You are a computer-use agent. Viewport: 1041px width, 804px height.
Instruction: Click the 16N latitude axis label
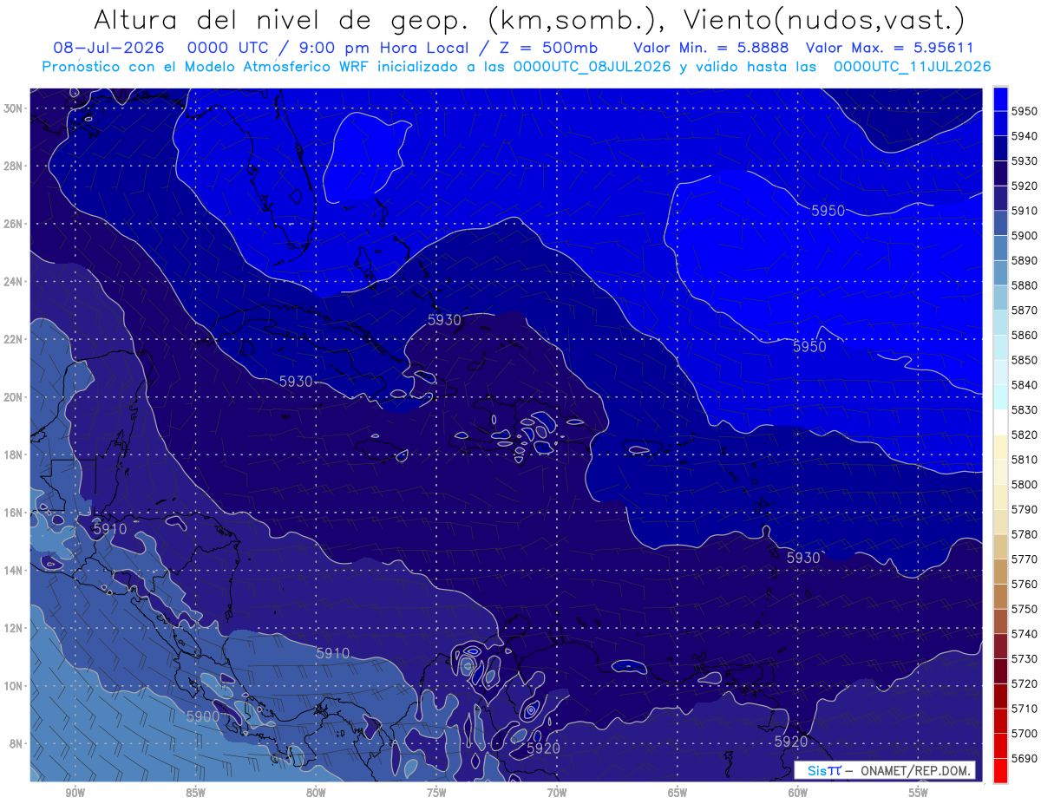[14, 513]
